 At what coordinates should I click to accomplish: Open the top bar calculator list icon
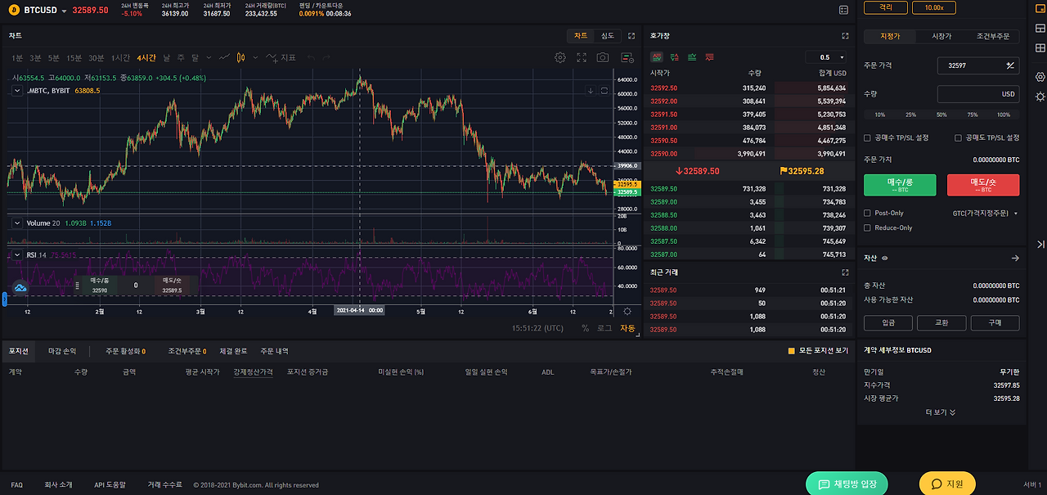pos(844,10)
